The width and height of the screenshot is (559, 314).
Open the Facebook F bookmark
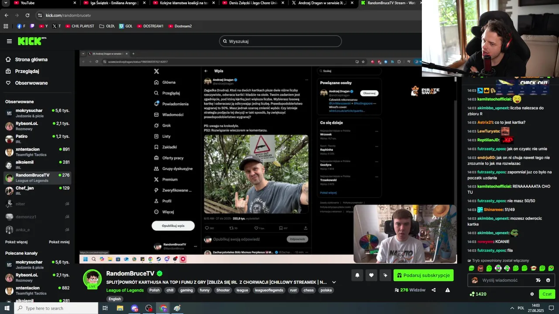[x=21, y=26]
